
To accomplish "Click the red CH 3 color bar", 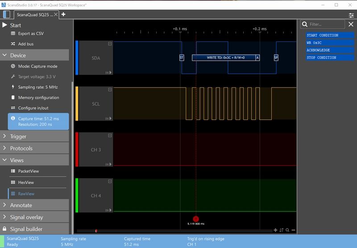I will pyautogui.click(x=77, y=149).
